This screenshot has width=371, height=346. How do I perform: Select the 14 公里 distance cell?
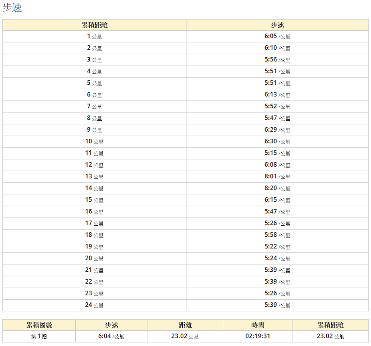click(95, 188)
